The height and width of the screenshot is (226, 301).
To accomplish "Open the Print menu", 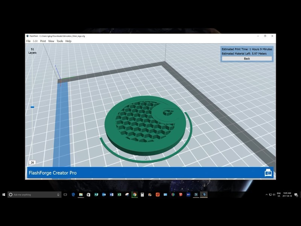I will [x=43, y=41].
